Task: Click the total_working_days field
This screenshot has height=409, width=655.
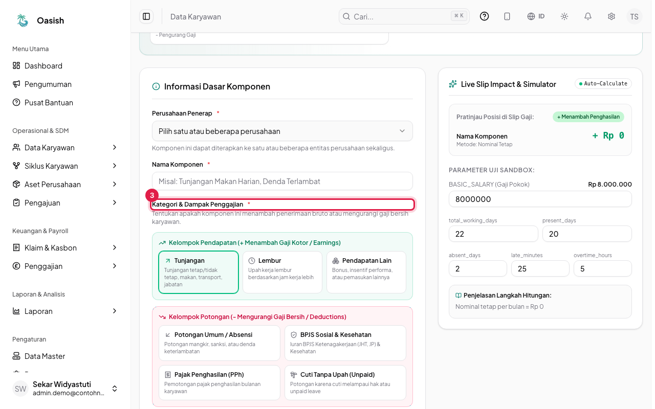Action: tap(493, 234)
